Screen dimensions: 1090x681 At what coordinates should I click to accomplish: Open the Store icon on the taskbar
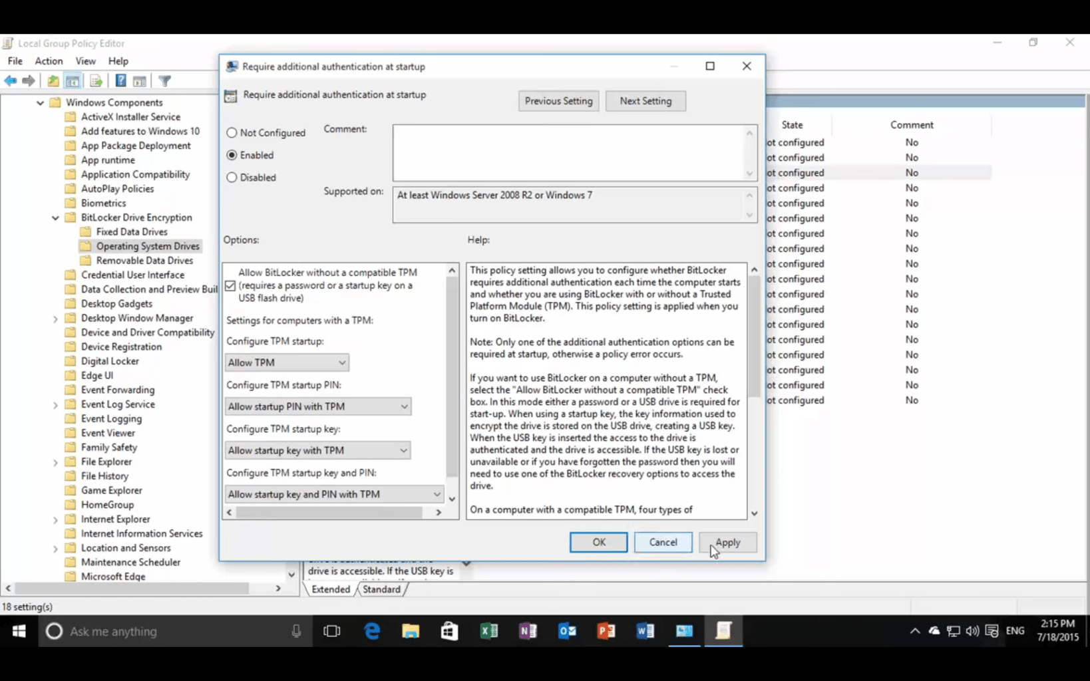click(x=450, y=631)
